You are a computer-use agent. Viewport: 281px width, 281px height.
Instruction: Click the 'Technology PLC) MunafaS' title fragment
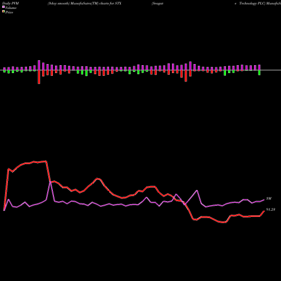tap(260, 3)
